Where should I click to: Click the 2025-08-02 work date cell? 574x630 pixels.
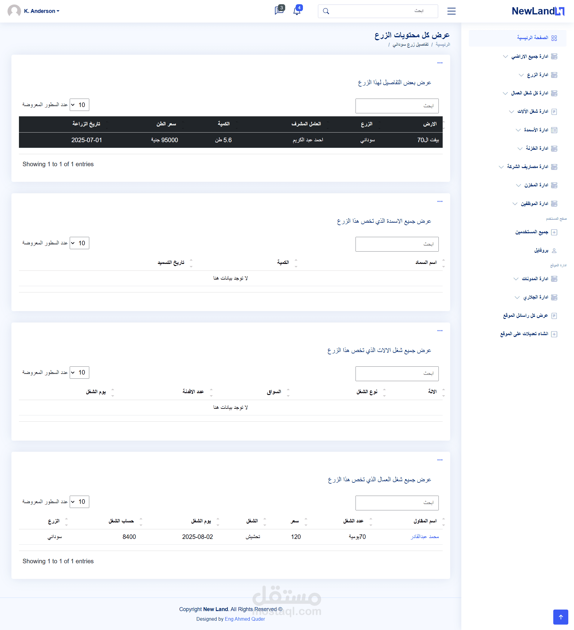(x=197, y=537)
